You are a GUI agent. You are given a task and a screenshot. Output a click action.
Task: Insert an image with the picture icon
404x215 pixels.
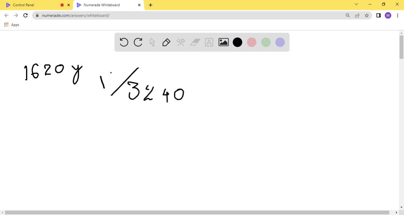[223, 42]
